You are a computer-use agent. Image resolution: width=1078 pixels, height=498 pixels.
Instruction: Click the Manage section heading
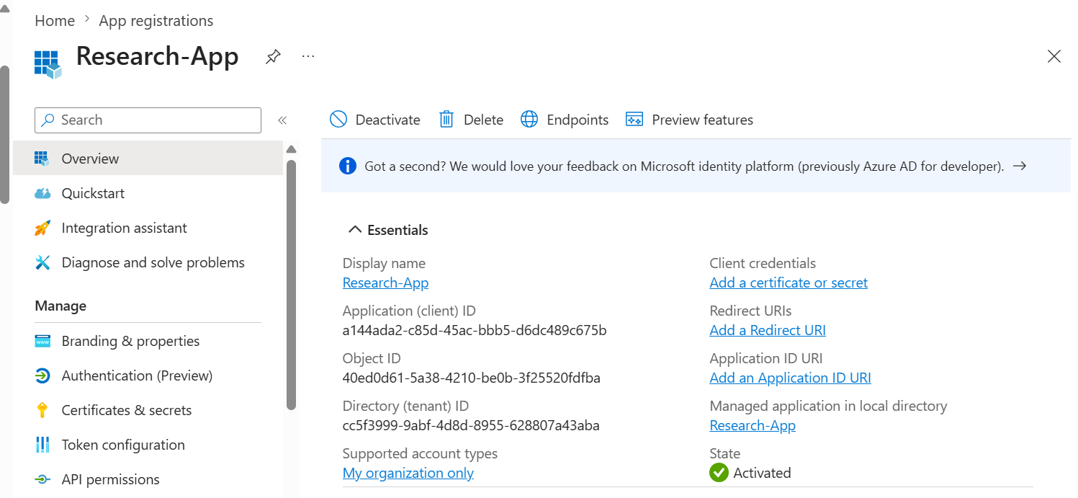pos(60,306)
